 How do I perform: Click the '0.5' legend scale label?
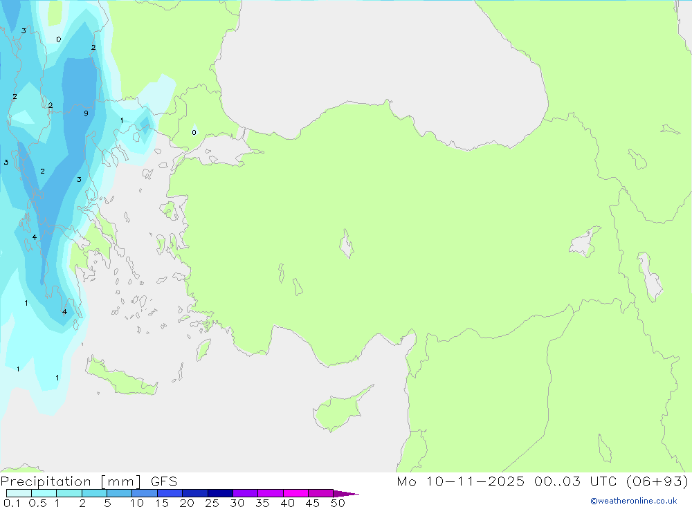coord(37,503)
